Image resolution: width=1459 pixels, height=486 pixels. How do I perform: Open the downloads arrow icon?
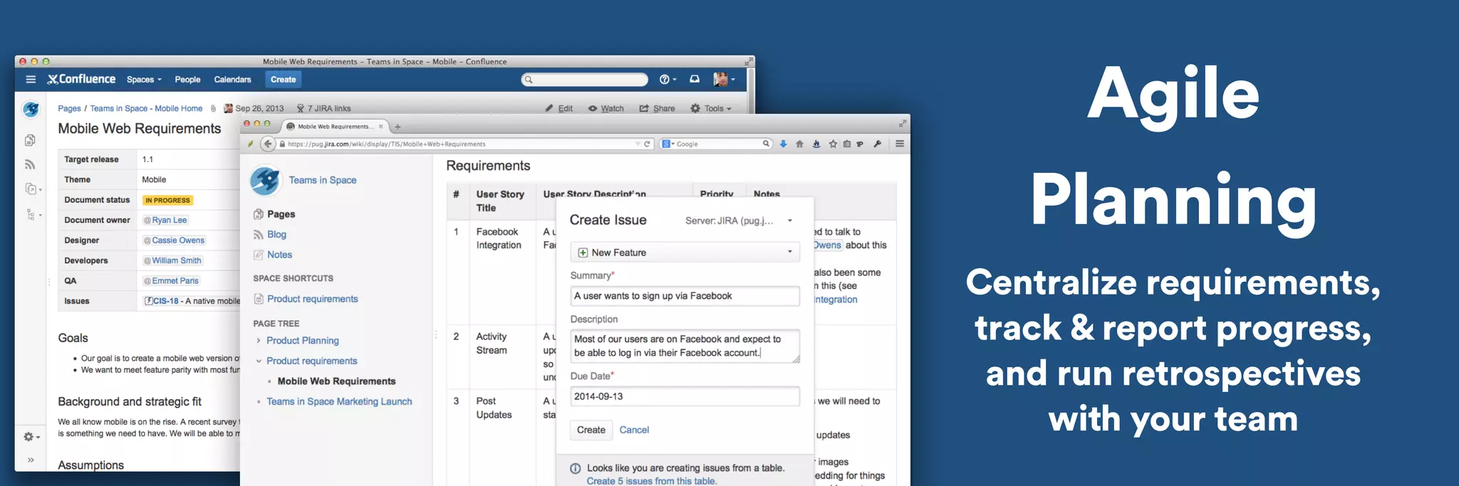point(784,144)
